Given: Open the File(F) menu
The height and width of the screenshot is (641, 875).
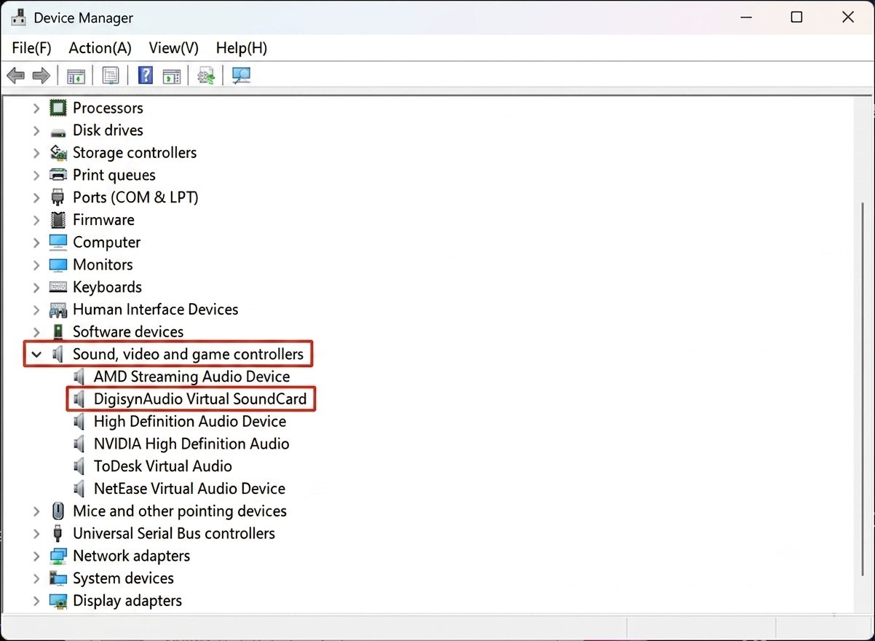Looking at the screenshot, I should (x=32, y=48).
